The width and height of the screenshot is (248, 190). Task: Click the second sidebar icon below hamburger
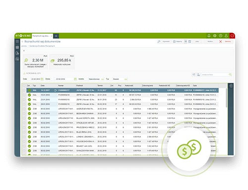(17, 47)
